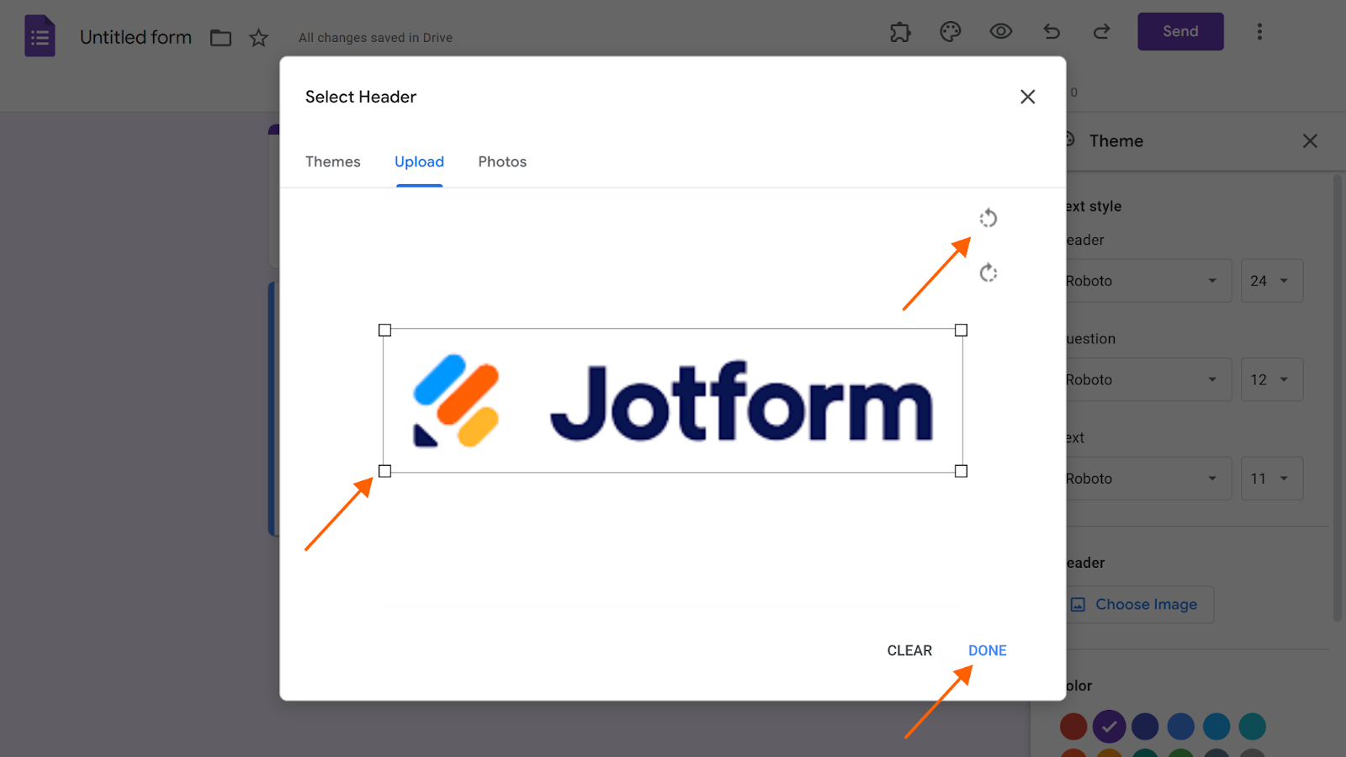Open the Header font Roboto dropdown
1346x757 pixels.
(x=1147, y=281)
